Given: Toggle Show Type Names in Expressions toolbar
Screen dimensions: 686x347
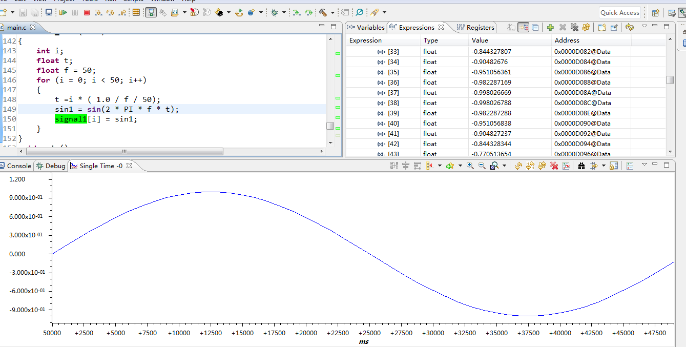Looking at the screenshot, I should [x=511, y=27].
